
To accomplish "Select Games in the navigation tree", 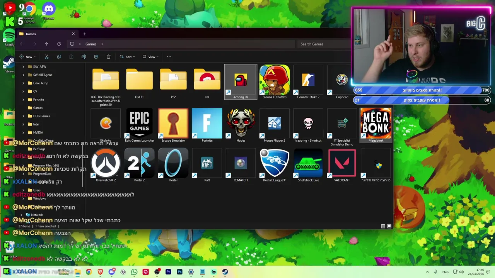I will [x=38, y=108].
